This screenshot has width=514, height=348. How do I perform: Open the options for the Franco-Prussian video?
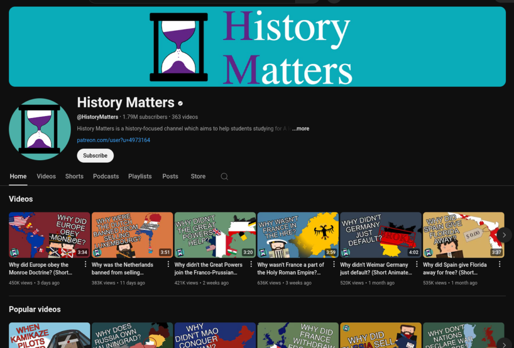coord(251,264)
